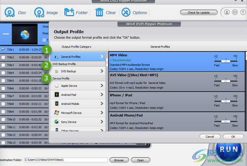Expand Sony Device chevron arrow
Image resolution: width=247 pixels, height=166 pixels.
pyautogui.click(x=102, y=122)
